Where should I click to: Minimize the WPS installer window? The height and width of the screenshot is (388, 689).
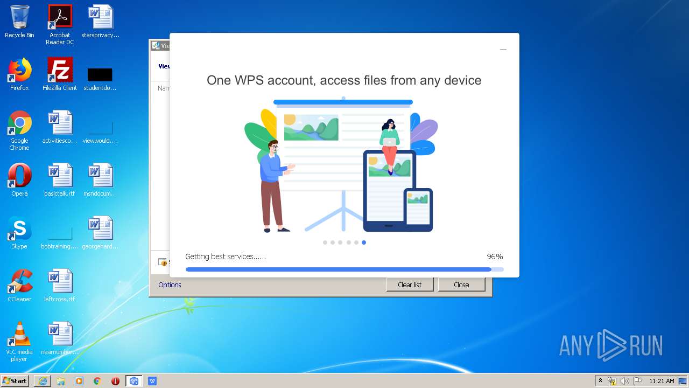click(503, 49)
